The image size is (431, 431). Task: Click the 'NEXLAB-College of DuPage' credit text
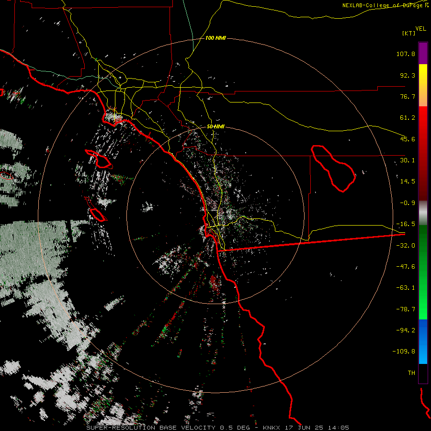point(384,5)
